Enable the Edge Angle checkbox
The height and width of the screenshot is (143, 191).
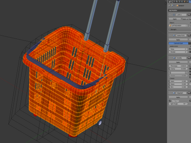coord(170,101)
